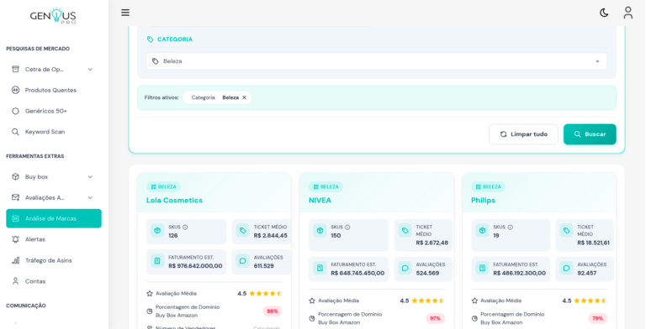This screenshot has height=329, width=646.
Task: Click Ticket Médio tag icon on Lola Cosmetics card
Action: click(x=242, y=231)
